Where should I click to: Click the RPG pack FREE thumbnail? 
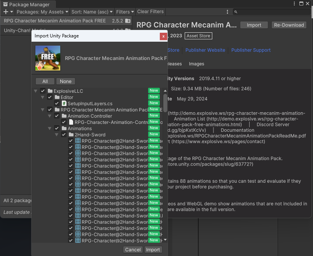click(x=48, y=58)
